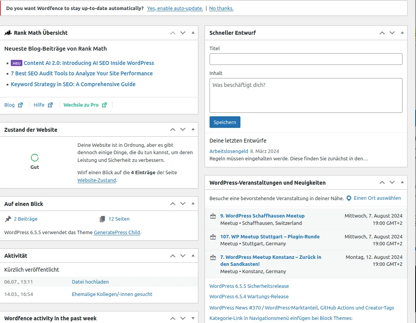Screen dimensions: 416x323
Task: Click the pin icon beside 2 Beiträge
Action: 8,219
